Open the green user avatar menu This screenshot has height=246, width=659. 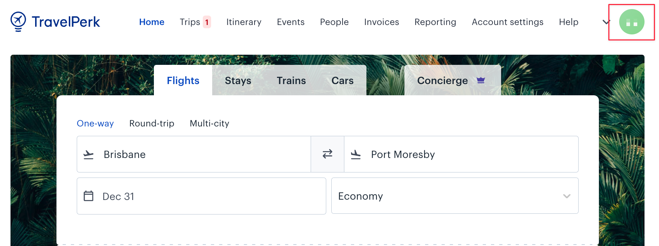pyautogui.click(x=631, y=22)
